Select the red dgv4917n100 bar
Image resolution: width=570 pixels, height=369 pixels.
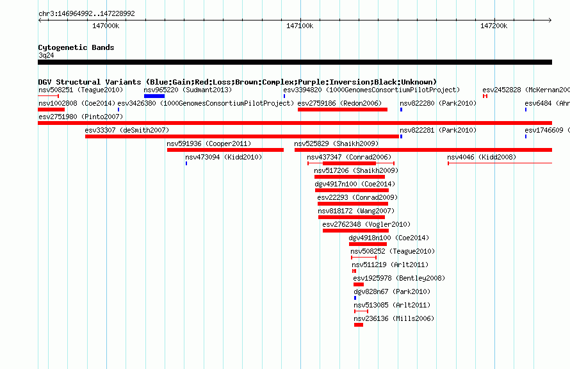coord(352,190)
